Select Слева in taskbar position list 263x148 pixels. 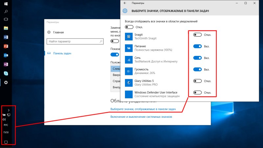coord(116,69)
